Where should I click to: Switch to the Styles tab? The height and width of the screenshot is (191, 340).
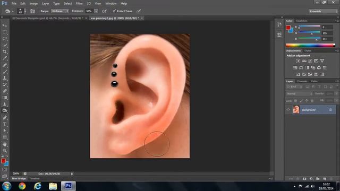pos(308,51)
